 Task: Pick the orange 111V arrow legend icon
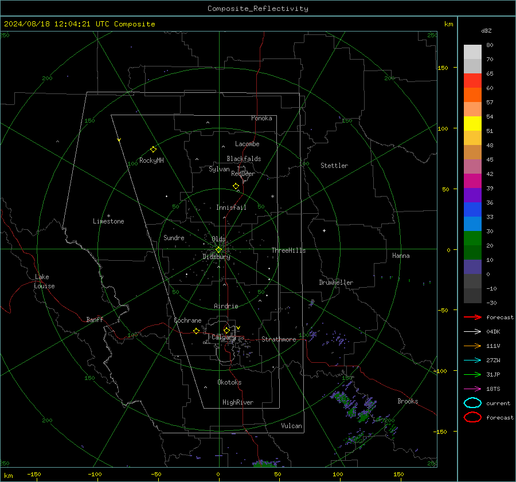click(x=472, y=346)
